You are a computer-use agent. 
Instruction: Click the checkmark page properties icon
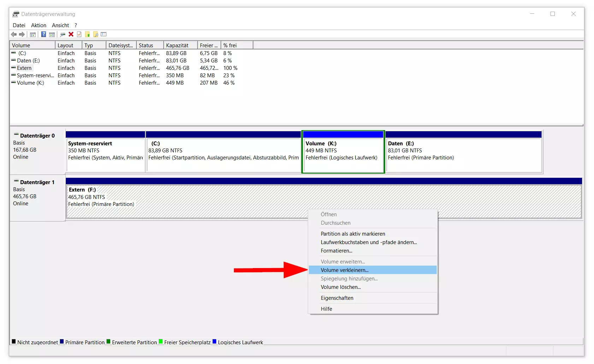coord(79,34)
